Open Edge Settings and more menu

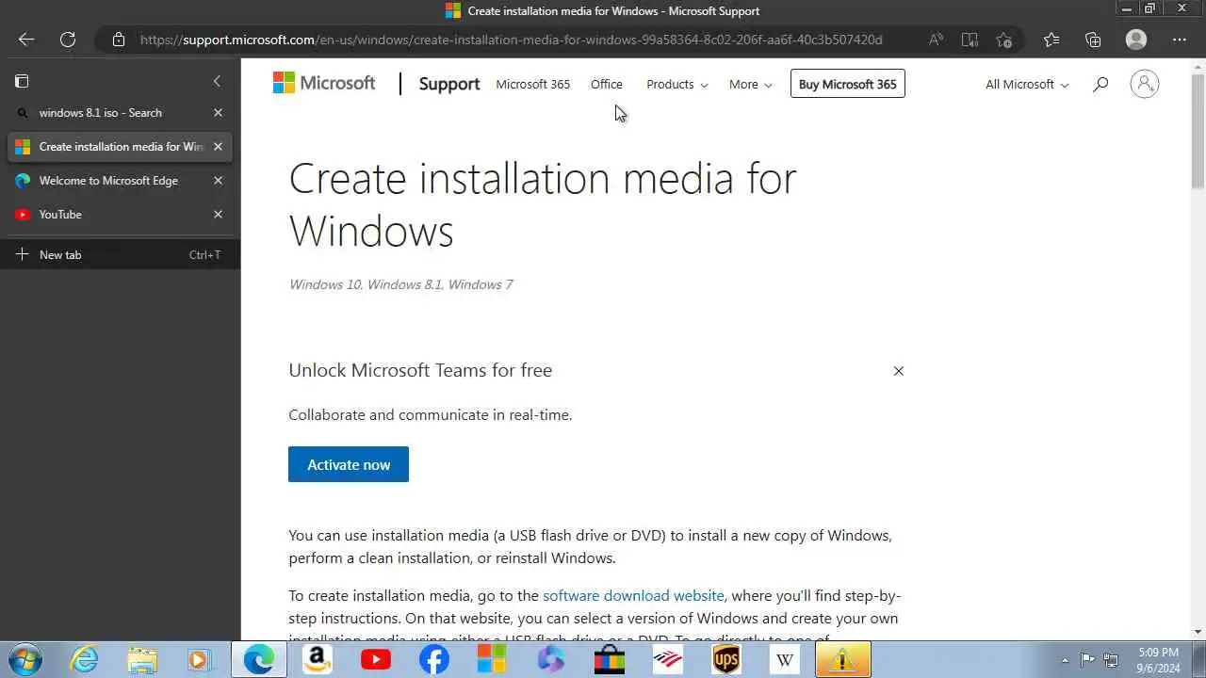click(x=1180, y=40)
